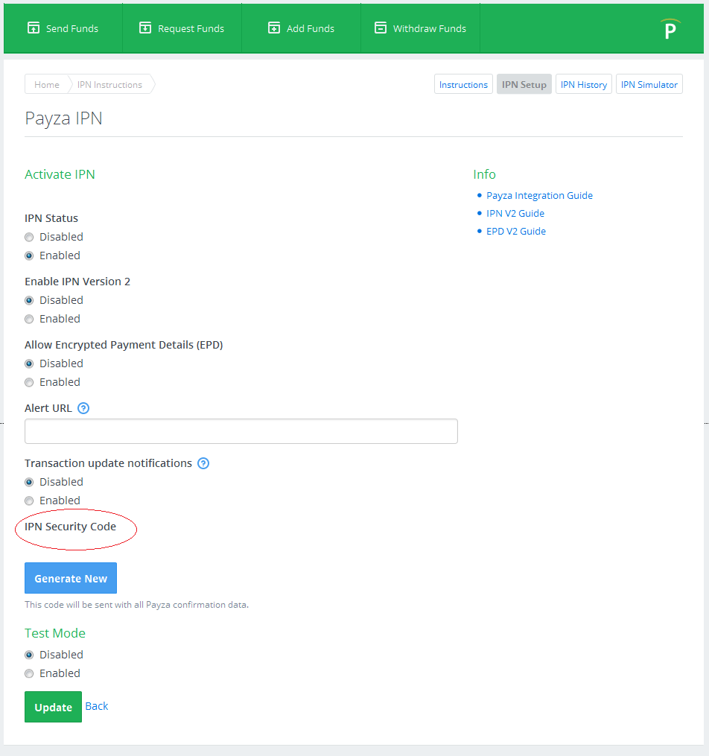Open the EPD V2 Guide link
709x756 pixels.
[x=516, y=231]
